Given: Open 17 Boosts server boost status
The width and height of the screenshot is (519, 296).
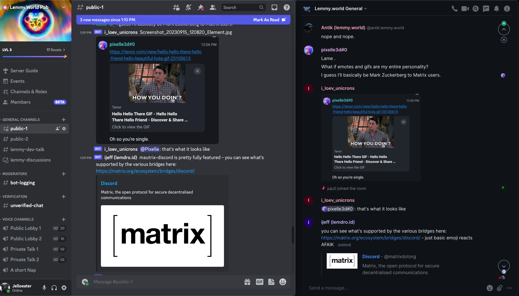Looking at the screenshot, I should click(56, 50).
